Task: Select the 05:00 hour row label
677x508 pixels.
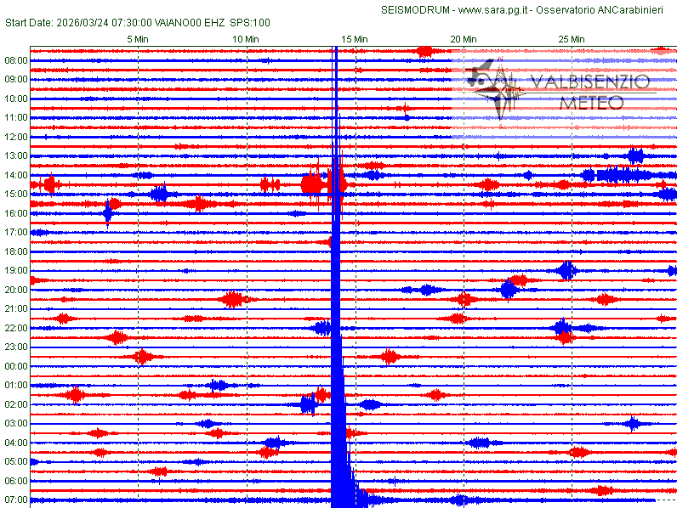Action: point(16,461)
